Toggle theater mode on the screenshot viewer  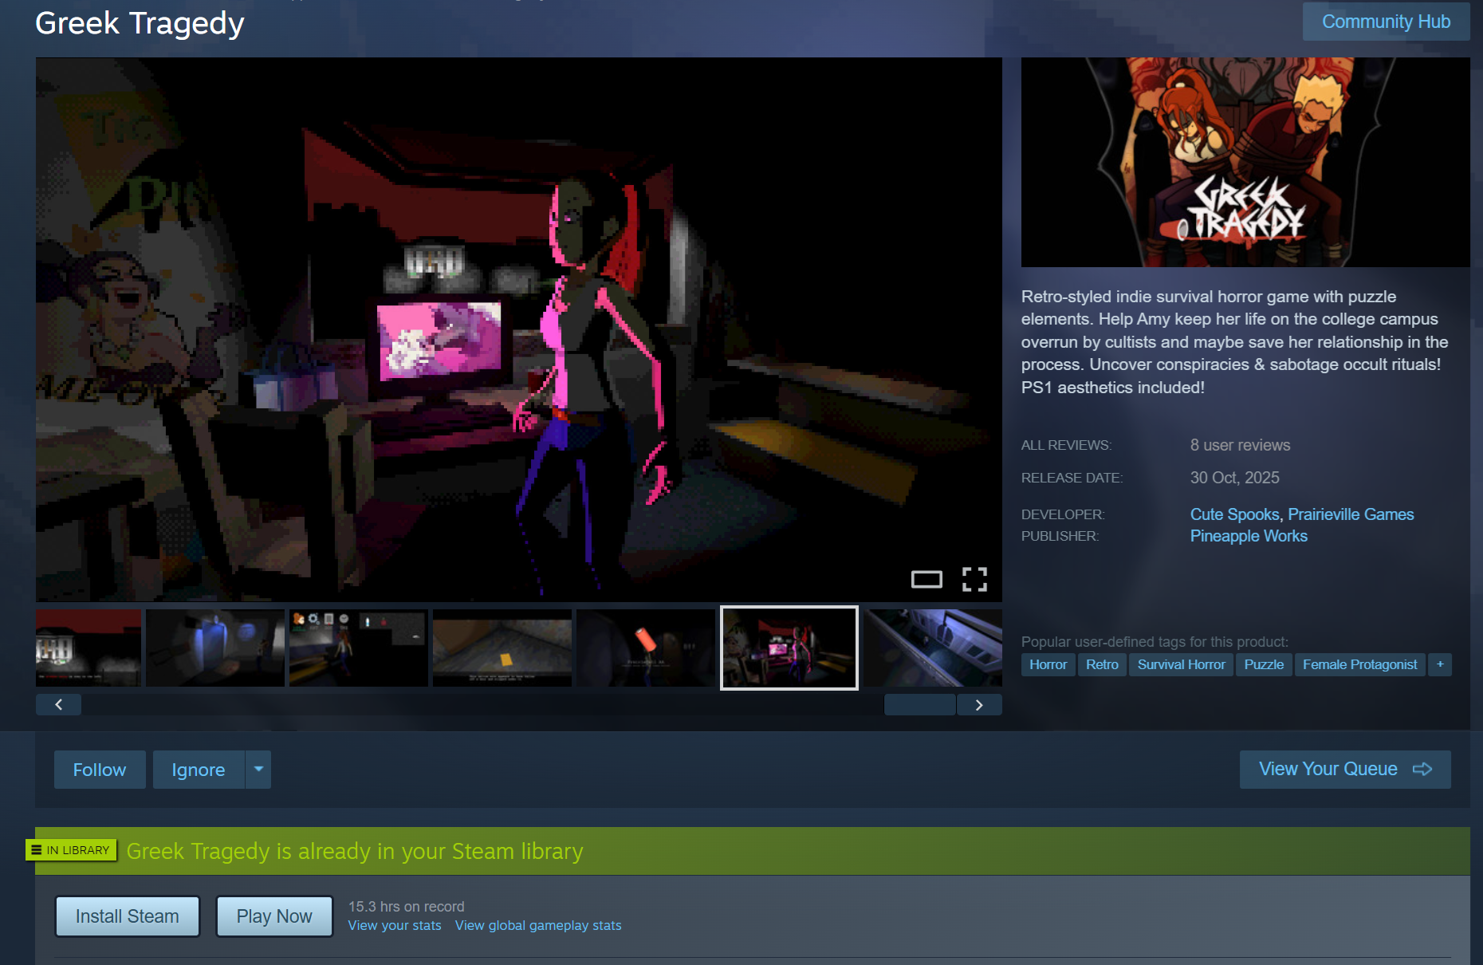click(x=926, y=580)
